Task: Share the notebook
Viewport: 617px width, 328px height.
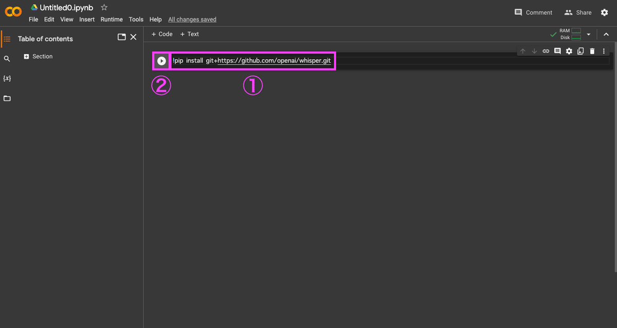Action: click(578, 12)
